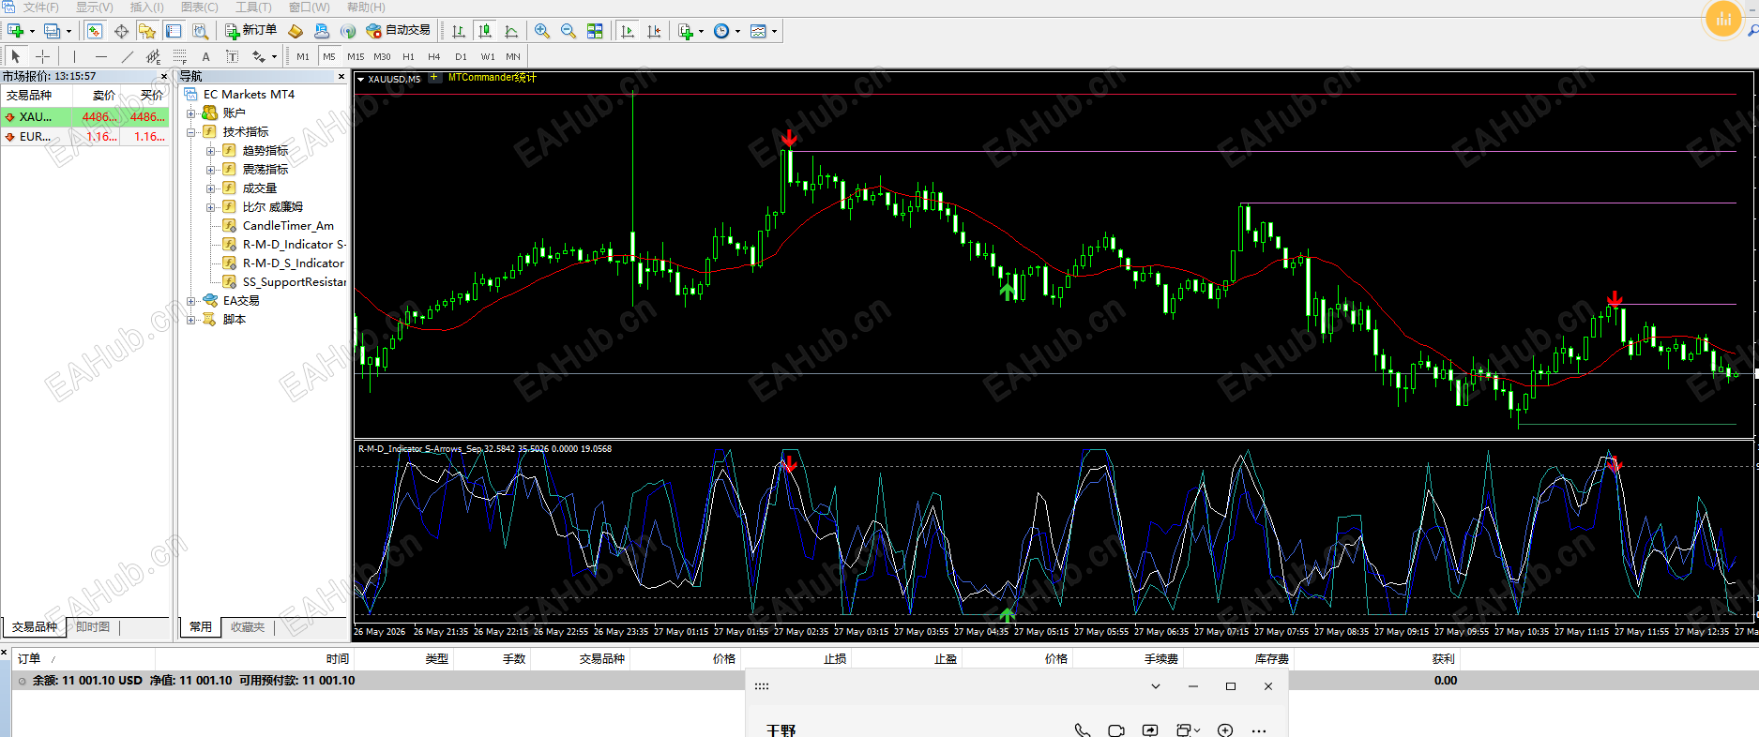Toggle the Terminal panel icon
Image resolution: width=1759 pixels, height=737 pixels.
click(x=174, y=31)
